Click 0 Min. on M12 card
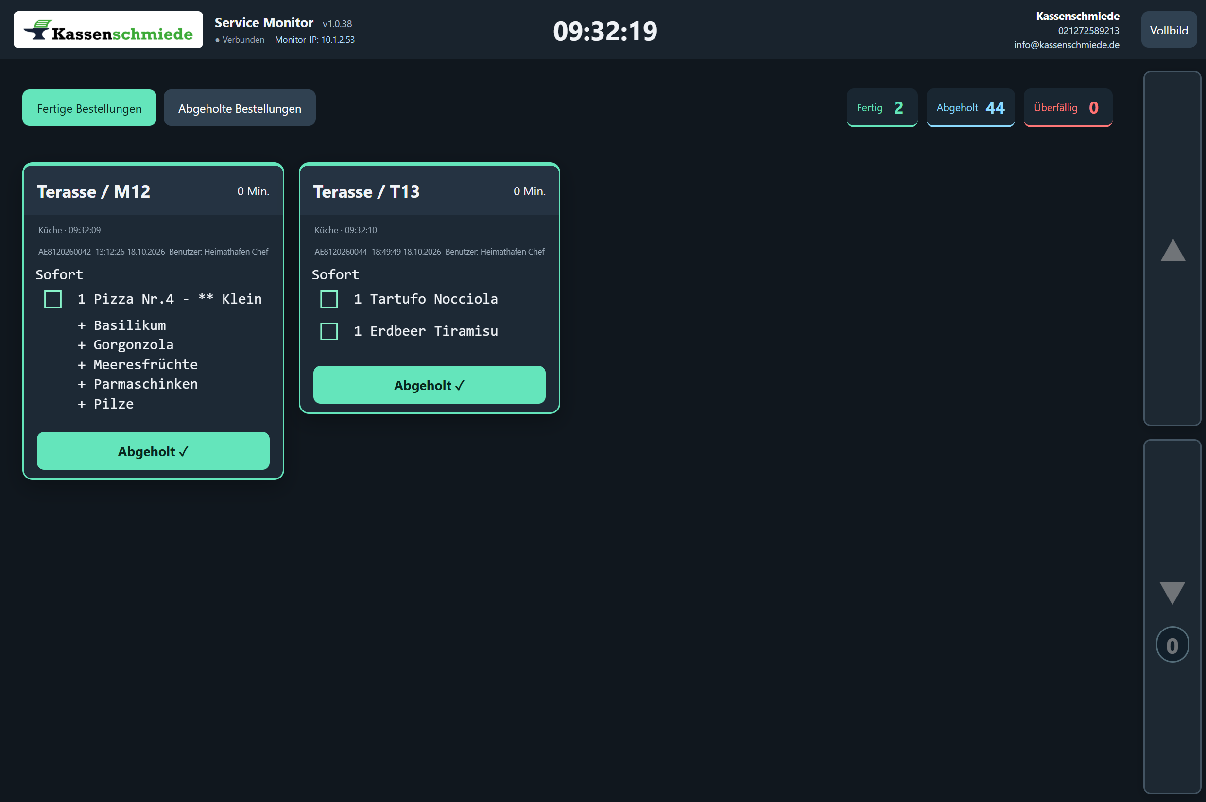The image size is (1206, 802). pyautogui.click(x=253, y=191)
